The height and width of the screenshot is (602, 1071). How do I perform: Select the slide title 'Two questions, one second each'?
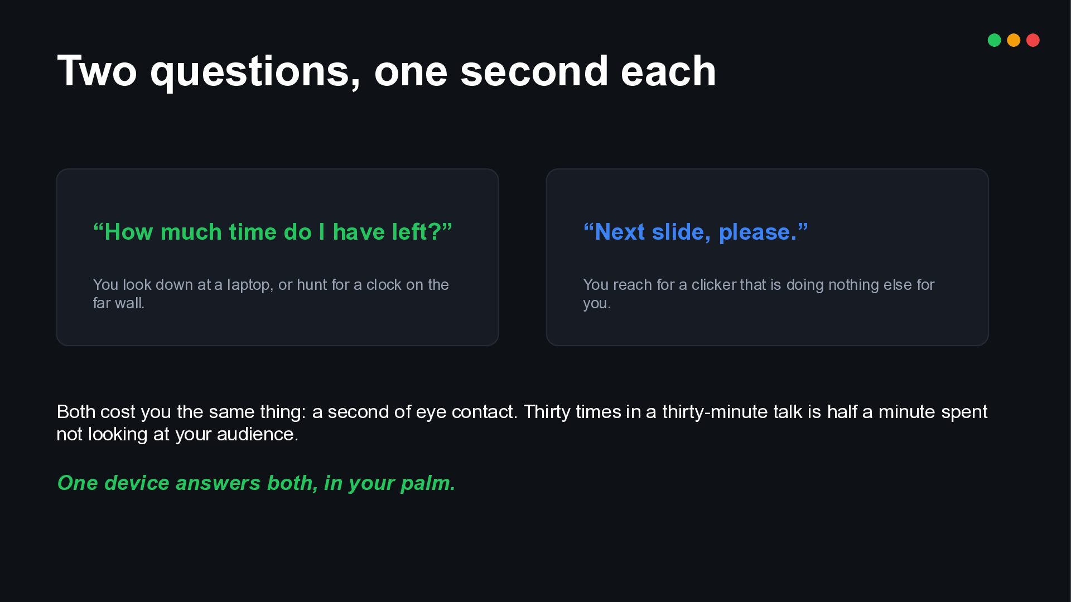(387, 71)
